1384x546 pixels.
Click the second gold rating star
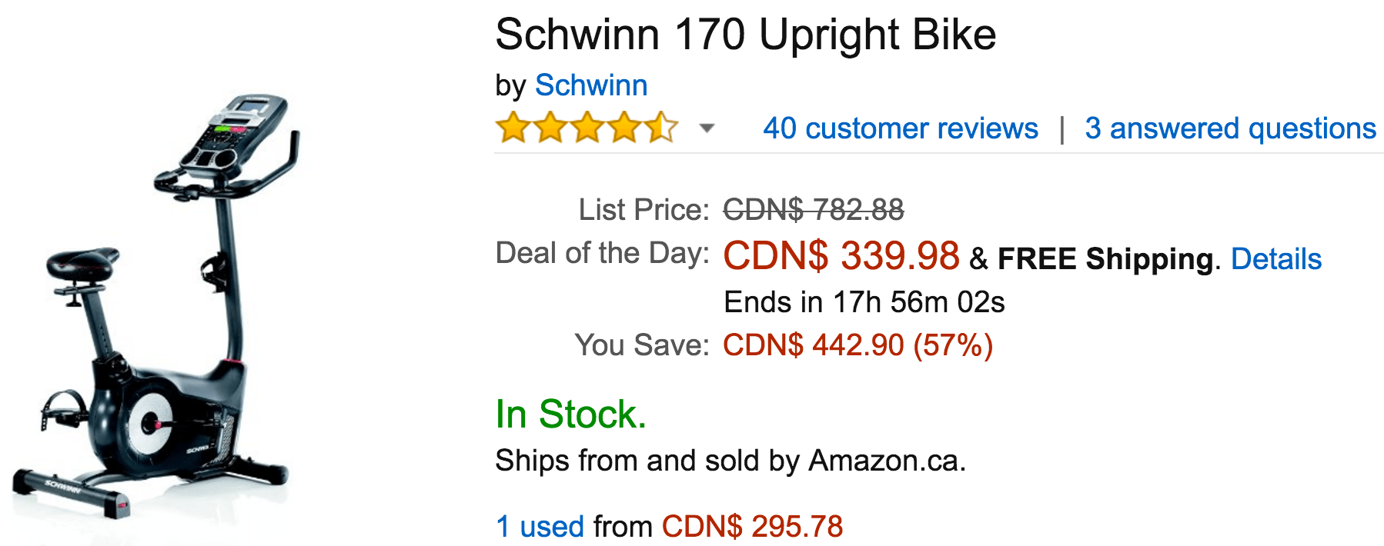[x=550, y=128]
